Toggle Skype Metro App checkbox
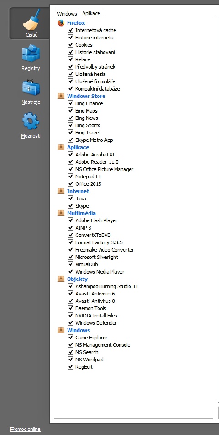This screenshot has height=435, width=219. pyautogui.click(x=70, y=140)
